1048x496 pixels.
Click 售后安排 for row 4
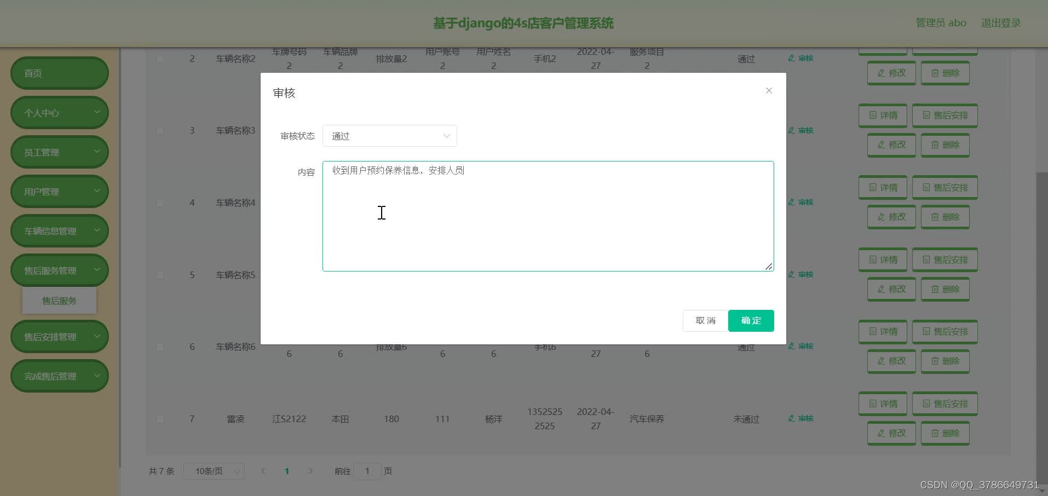[x=945, y=188]
